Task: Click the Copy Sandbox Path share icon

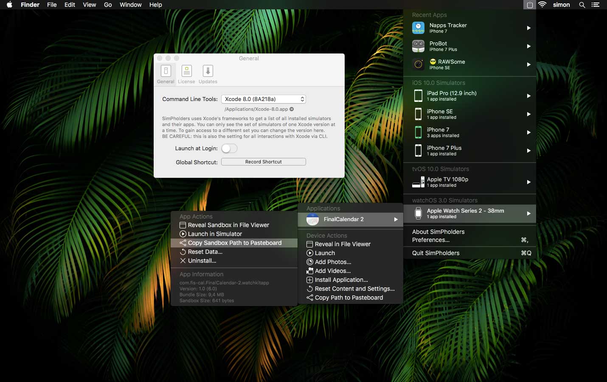Action: coord(183,243)
